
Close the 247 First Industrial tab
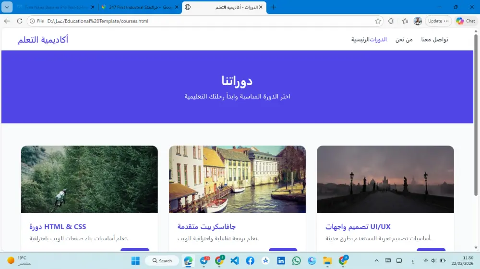(x=177, y=7)
